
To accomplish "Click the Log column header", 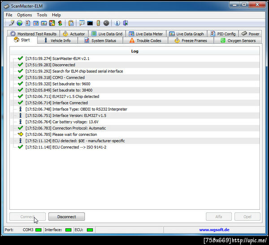I will 134,51.
